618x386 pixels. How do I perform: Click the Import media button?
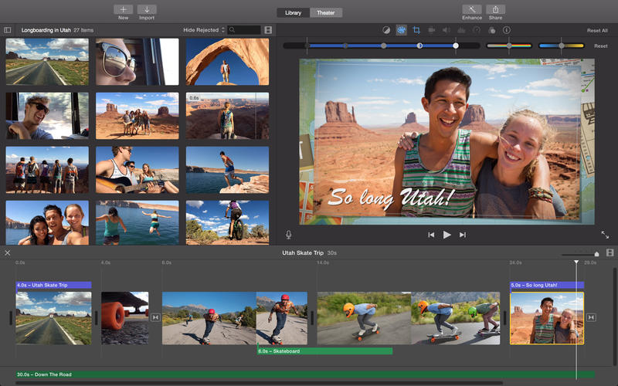click(x=147, y=10)
